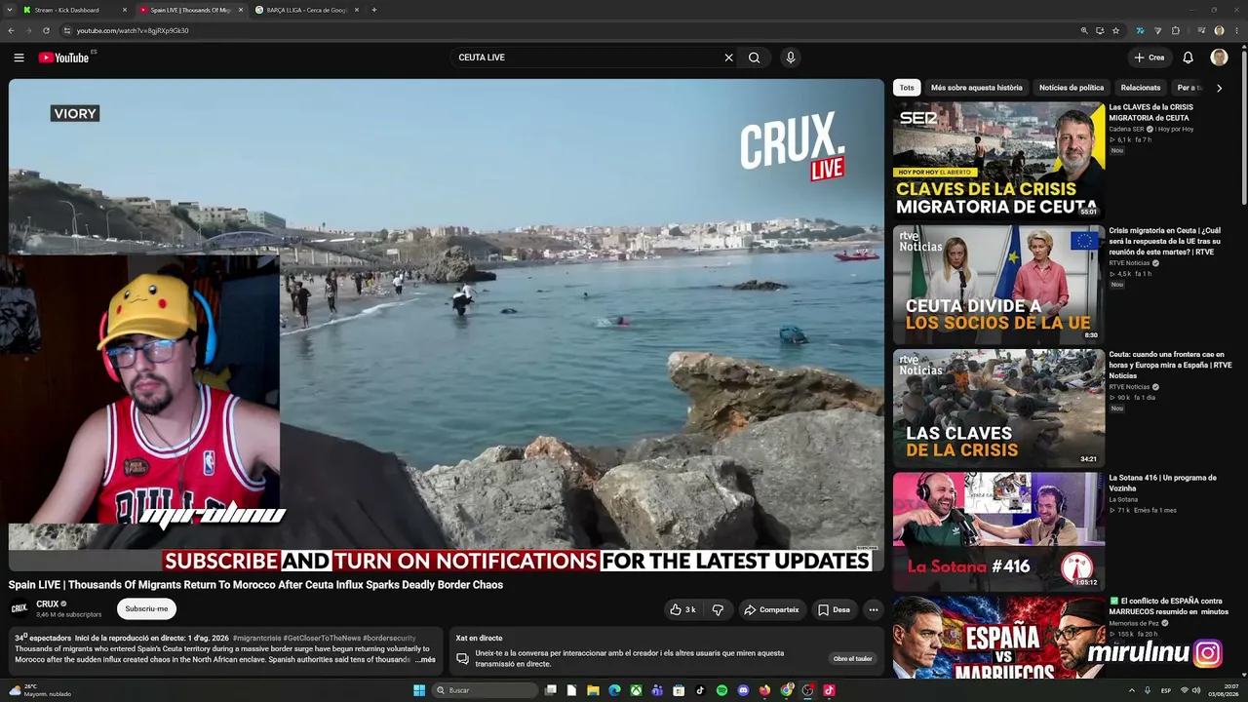Viewport: 1248px width, 702px height.
Task: Save the video with the Desa button
Action: pos(834,609)
